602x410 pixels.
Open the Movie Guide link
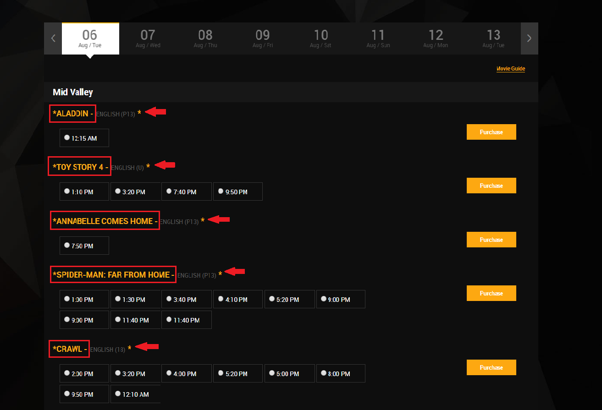pos(510,69)
